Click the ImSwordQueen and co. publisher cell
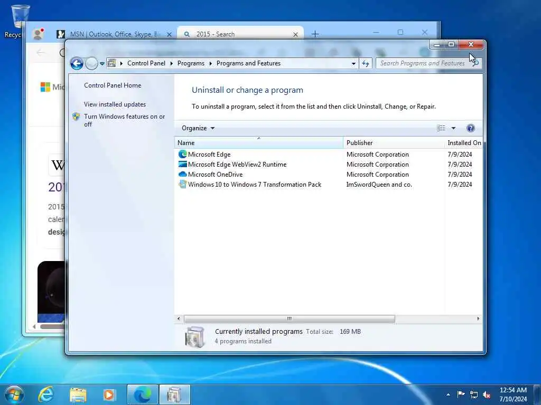The width and height of the screenshot is (541, 405). click(x=379, y=184)
